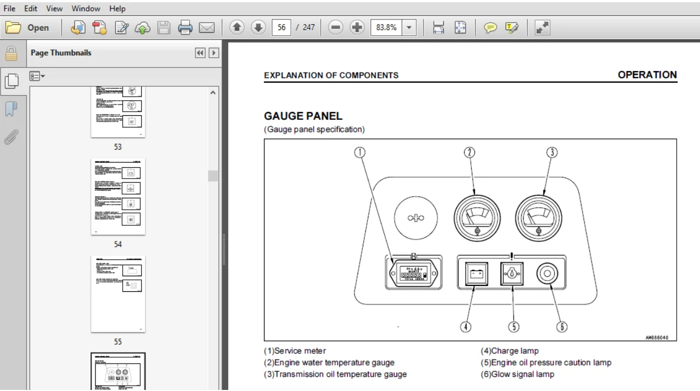Screen dimensions: 700x391
Task: Click '(3)Transmission oil temperature gauge' text
Action: coord(335,374)
